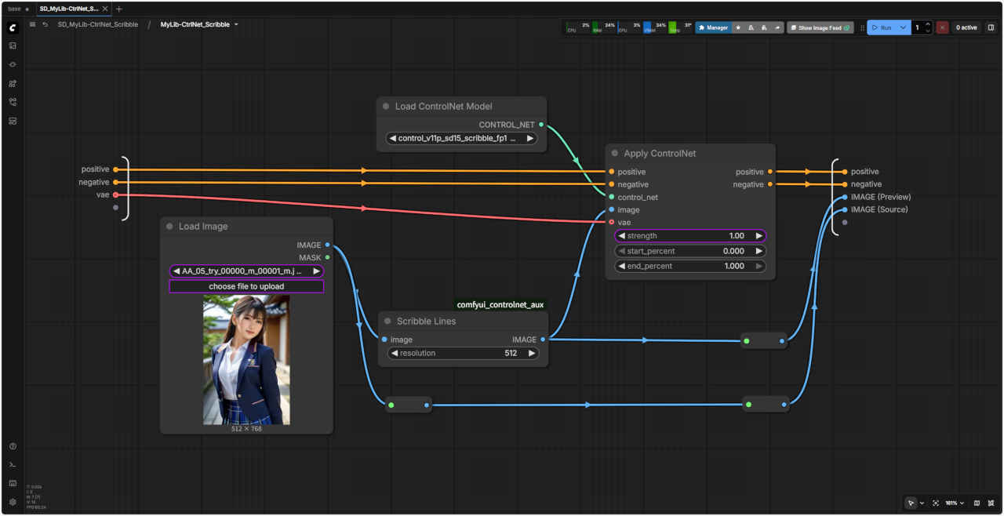Click the fit view icon in the canvas toolbar

point(936,503)
